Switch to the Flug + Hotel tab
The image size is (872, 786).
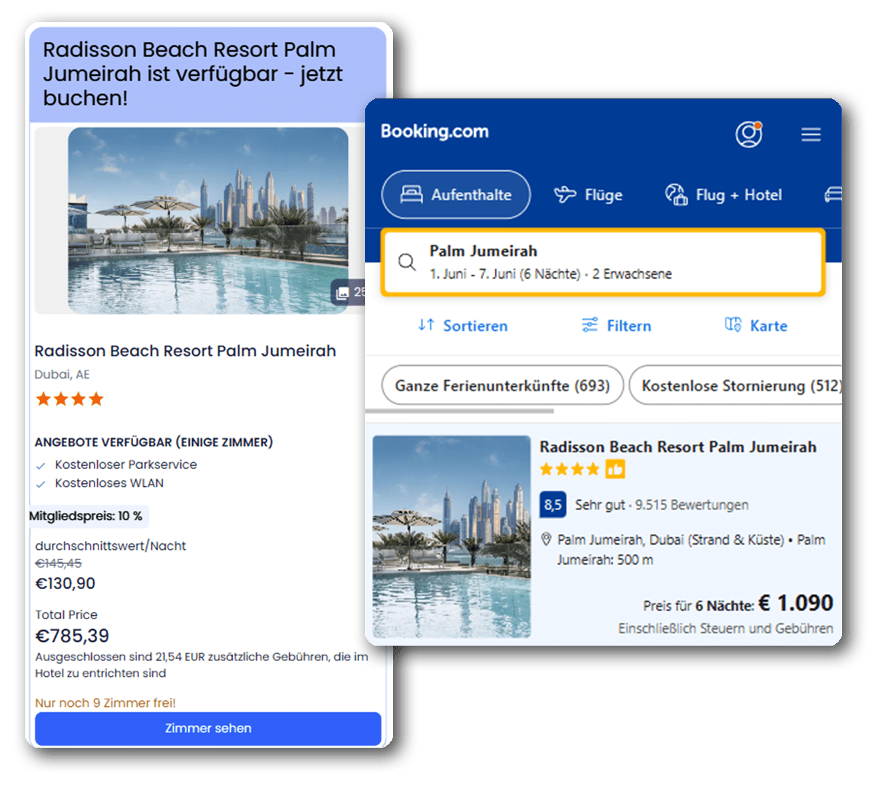[x=724, y=195]
